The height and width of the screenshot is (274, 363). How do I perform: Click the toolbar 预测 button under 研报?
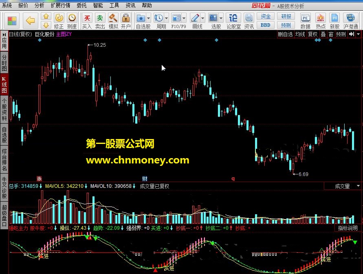click(x=286, y=25)
